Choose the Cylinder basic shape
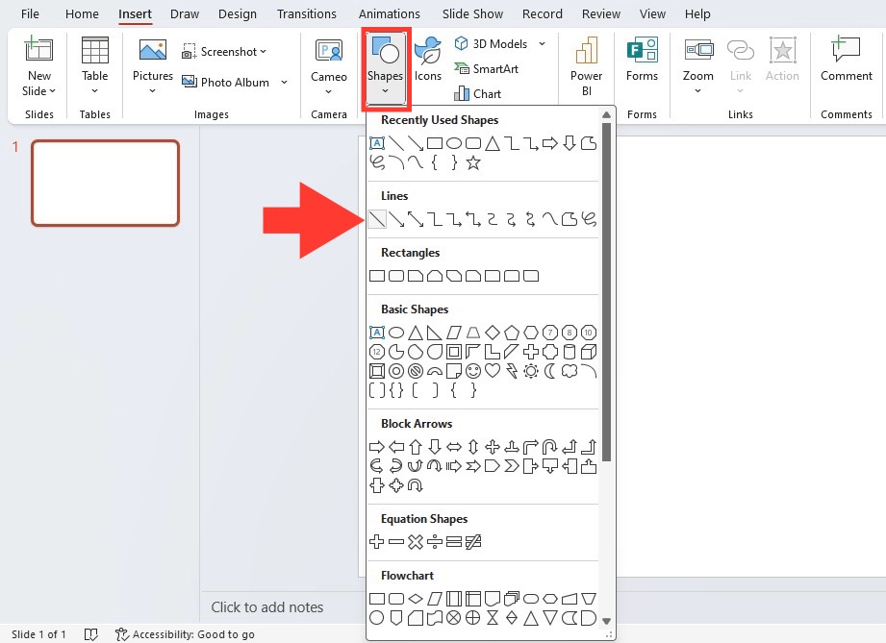 pyautogui.click(x=569, y=352)
